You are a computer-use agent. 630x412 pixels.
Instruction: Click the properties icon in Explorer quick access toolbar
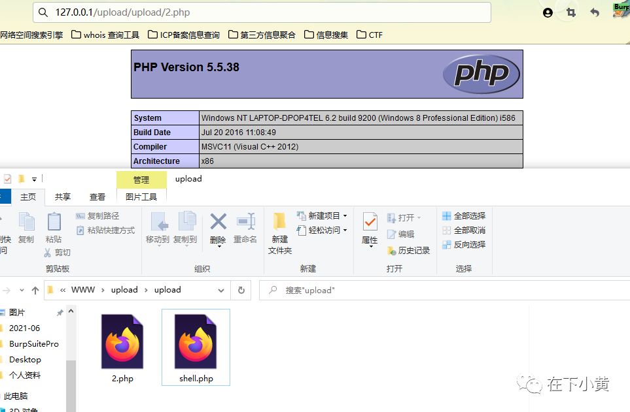[7, 179]
